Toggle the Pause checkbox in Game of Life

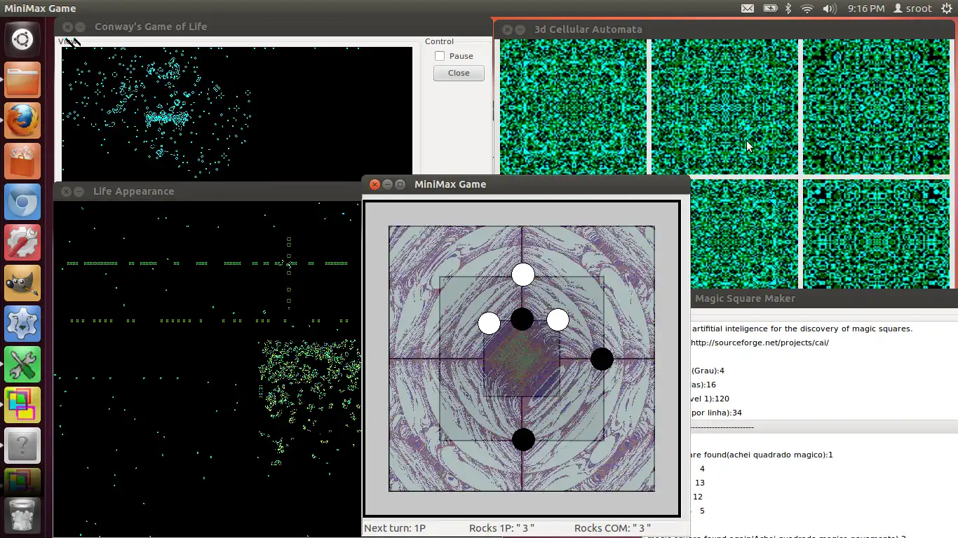click(x=440, y=56)
